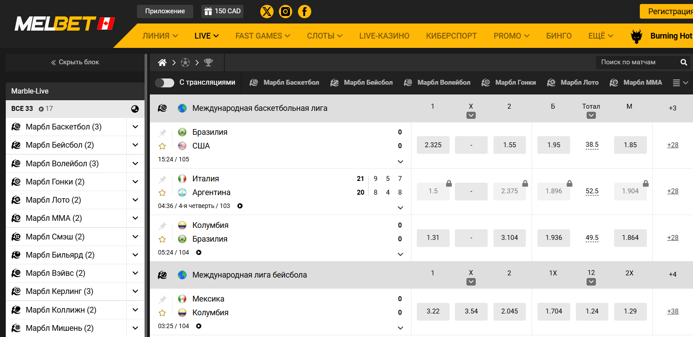Favorite the Бразилия vs США match via star
Screen dimensions: 693x337
click(162, 145)
